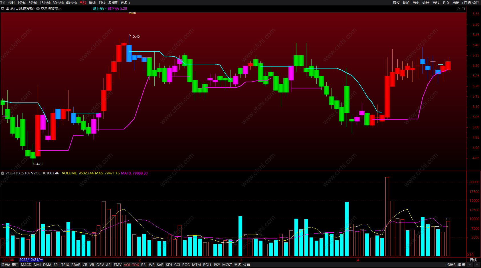Screen dimensions: 481x268
Task: Expand the VOL-TDX indicator dropdown arrow
Action: coord(3,173)
